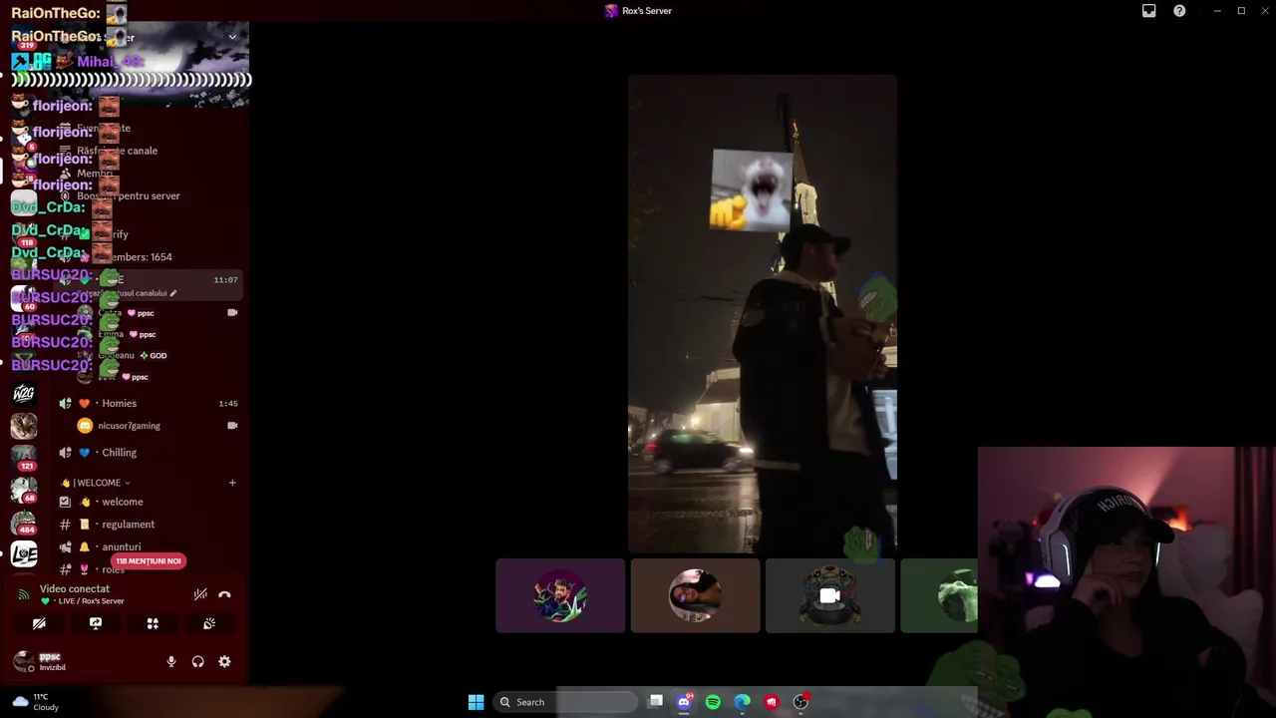Focus second participant tile, woman avatar
Viewport: 1276px width, 718px height.
695,595
